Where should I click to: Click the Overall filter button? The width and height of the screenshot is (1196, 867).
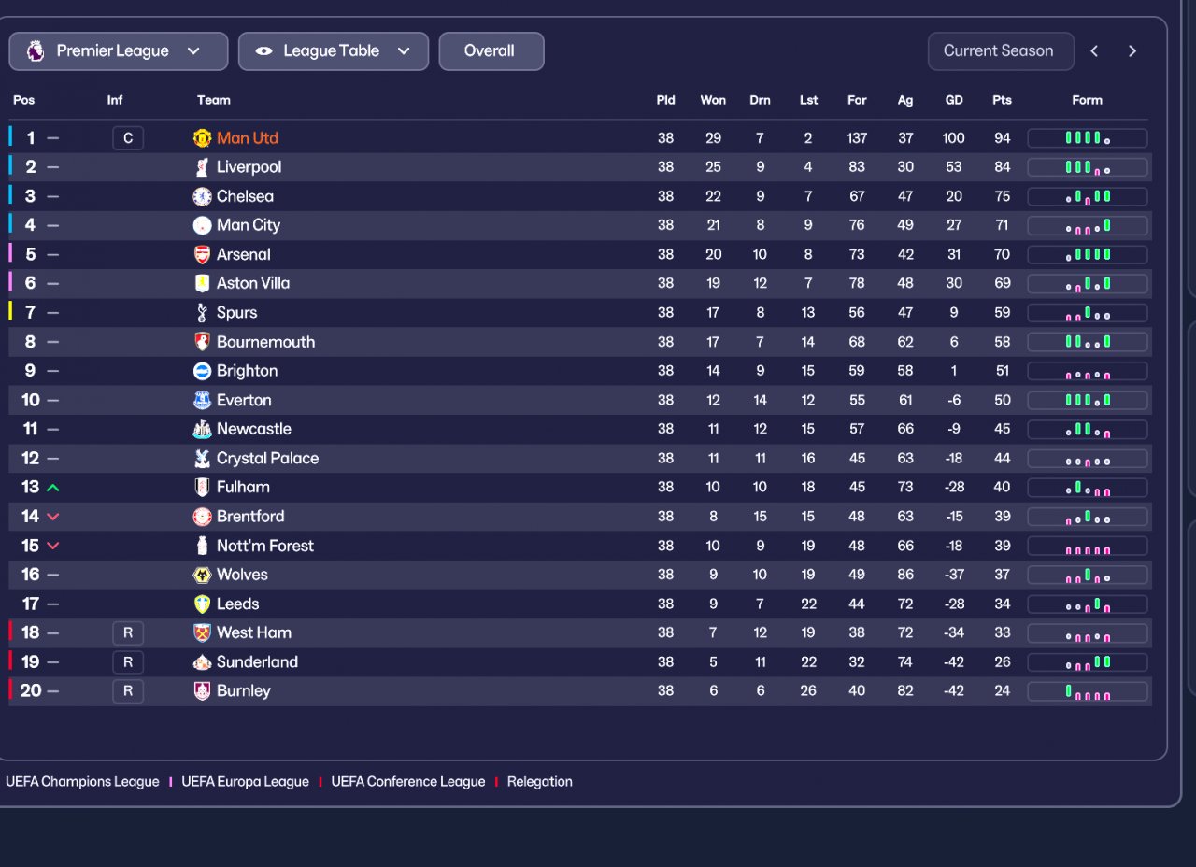click(491, 51)
